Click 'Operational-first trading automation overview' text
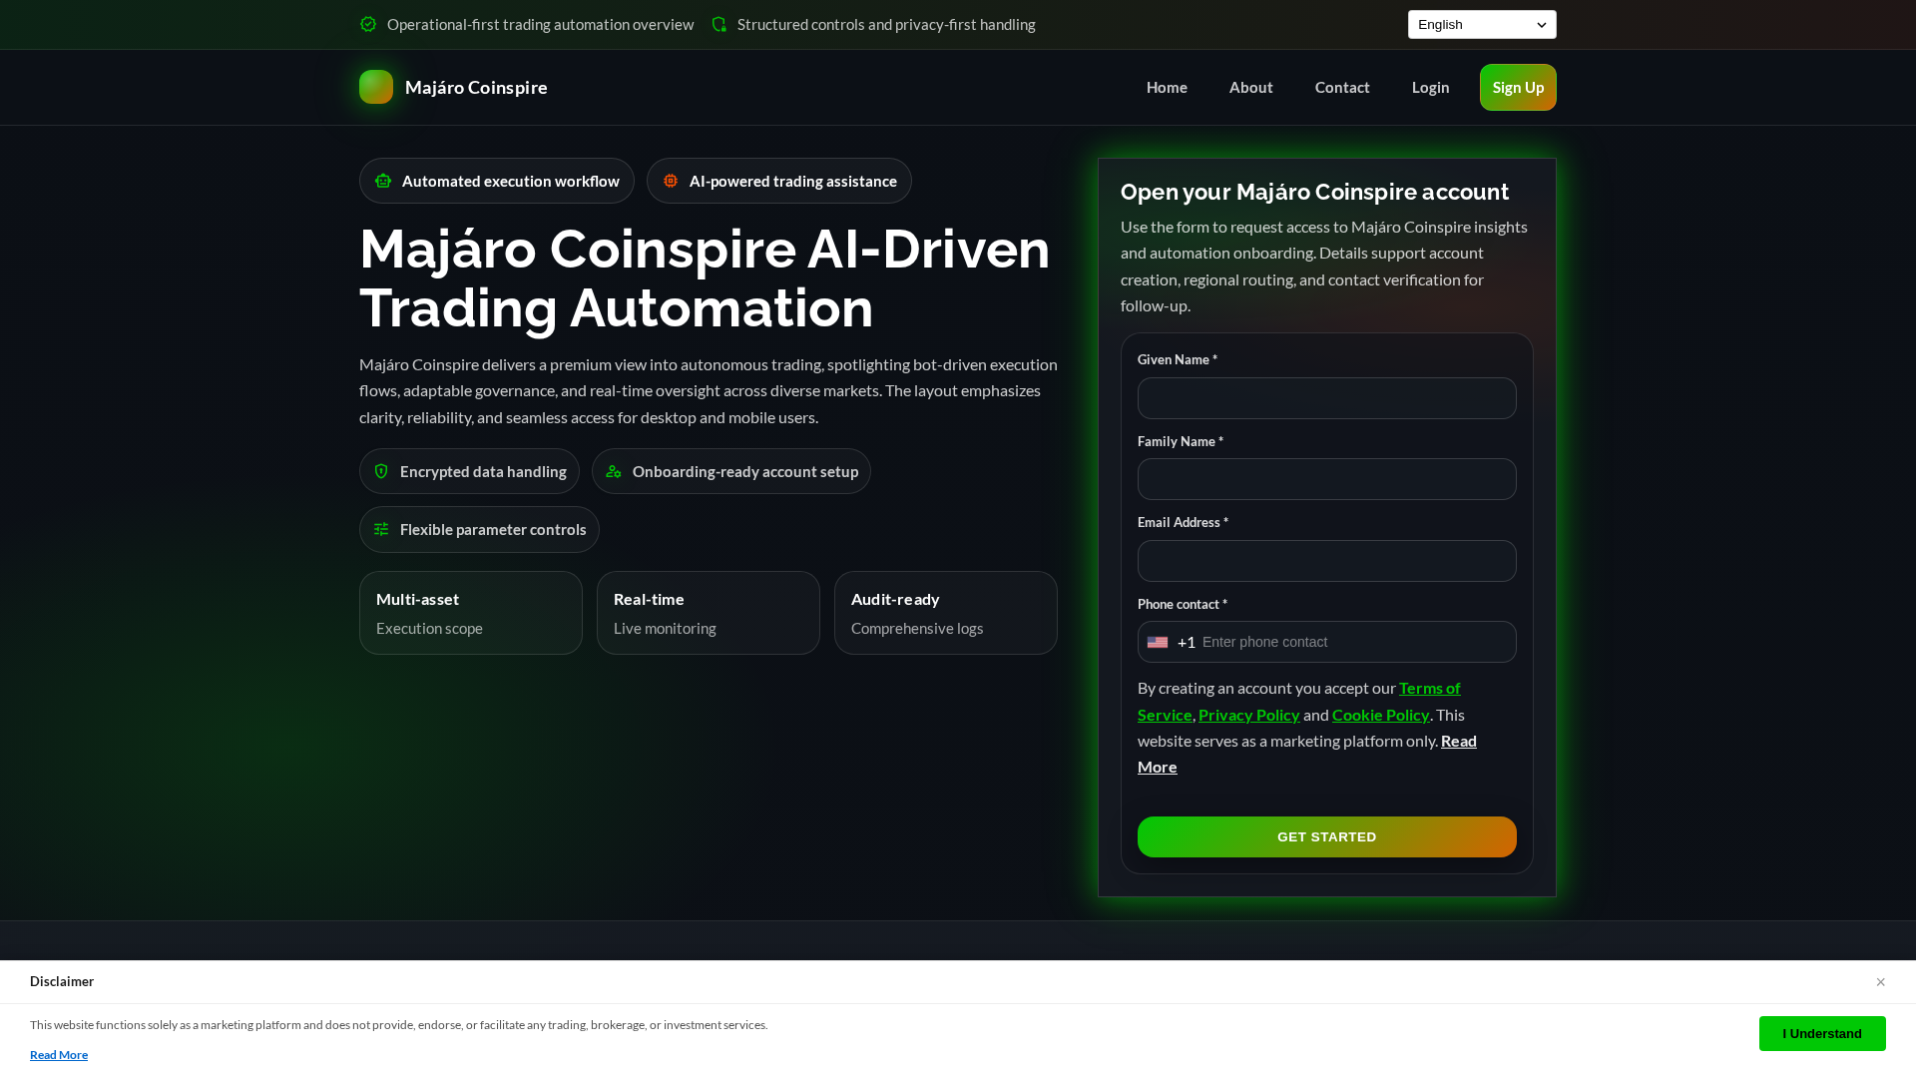This screenshot has width=1916, height=1078. tap(540, 24)
